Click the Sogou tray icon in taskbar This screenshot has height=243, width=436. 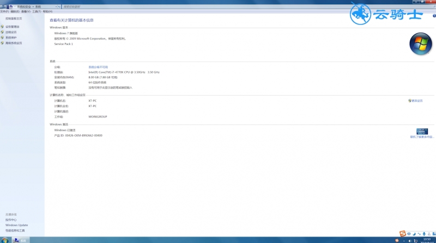point(397,240)
